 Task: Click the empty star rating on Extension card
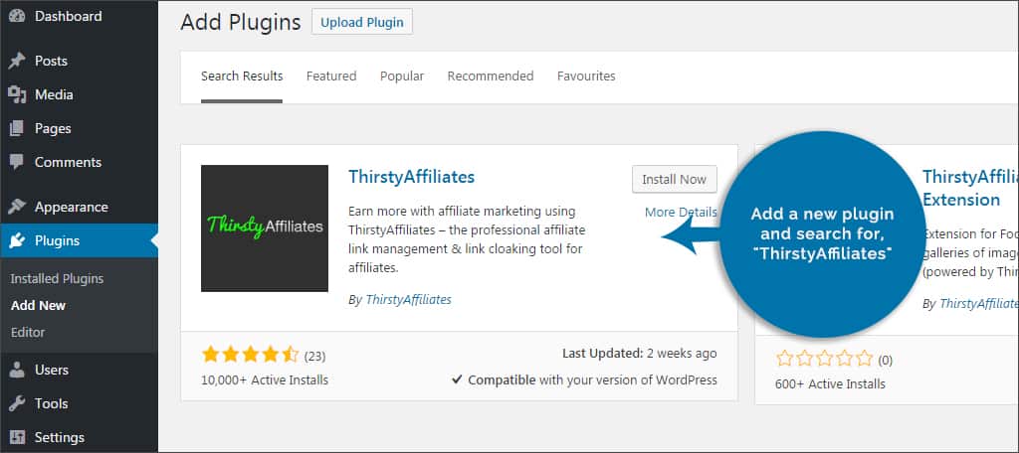(x=824, y=359)
